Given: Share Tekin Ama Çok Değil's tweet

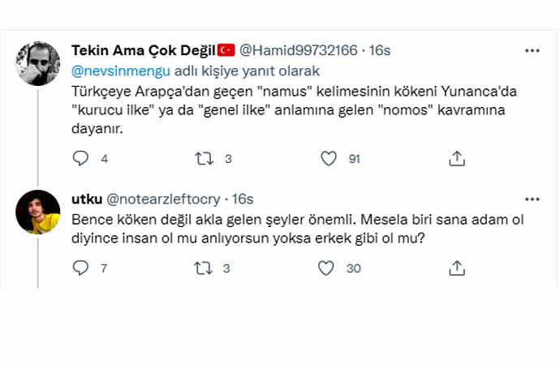Looking at the screenshot, I should pos(457,159).
